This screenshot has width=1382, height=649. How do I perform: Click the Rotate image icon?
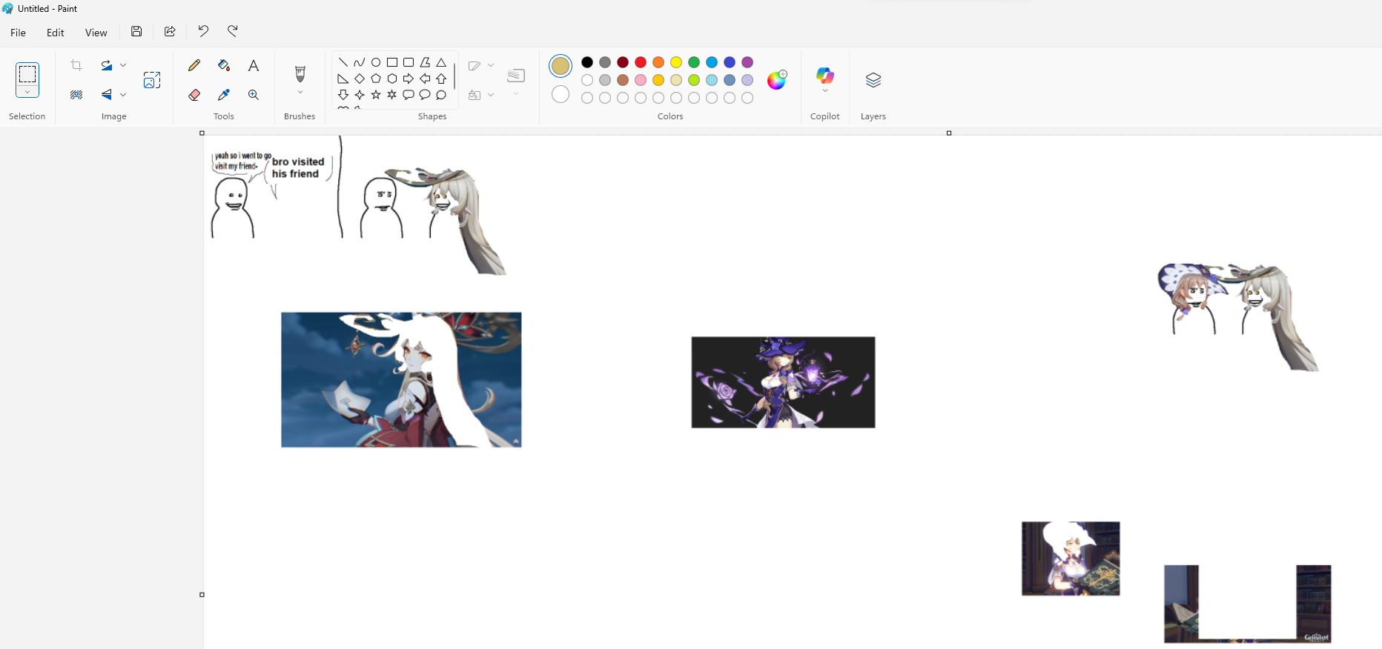107,65
